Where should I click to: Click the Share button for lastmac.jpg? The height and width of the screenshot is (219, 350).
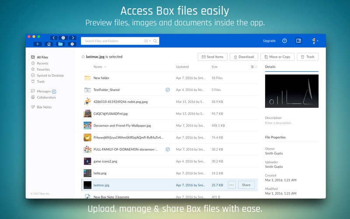246,185
